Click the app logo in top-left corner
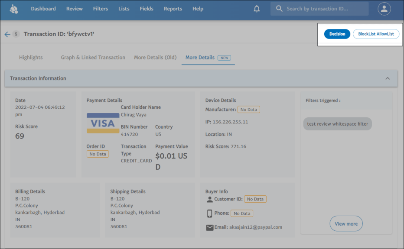Screen dimensions: 404x249 [x=14, y=9]
